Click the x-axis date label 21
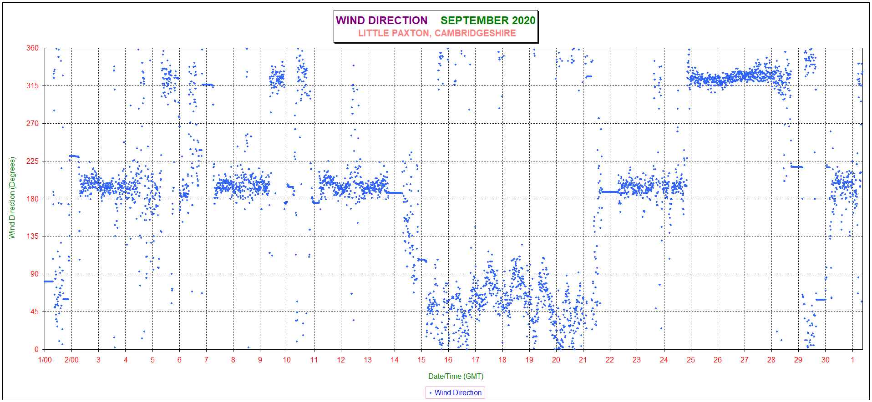This screenshot has height=402, width=872. pyautogui.click(x=583, y=360)
